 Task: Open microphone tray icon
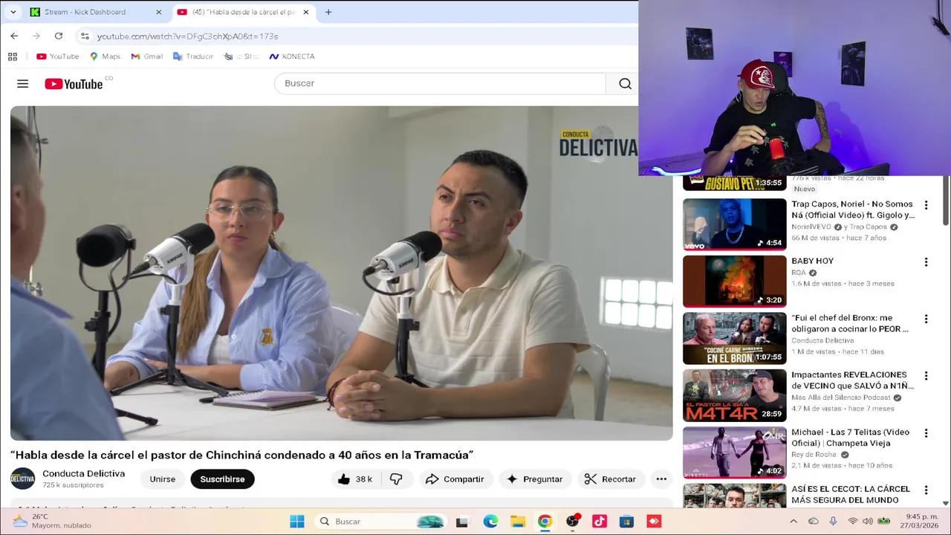tap(833, 522)
